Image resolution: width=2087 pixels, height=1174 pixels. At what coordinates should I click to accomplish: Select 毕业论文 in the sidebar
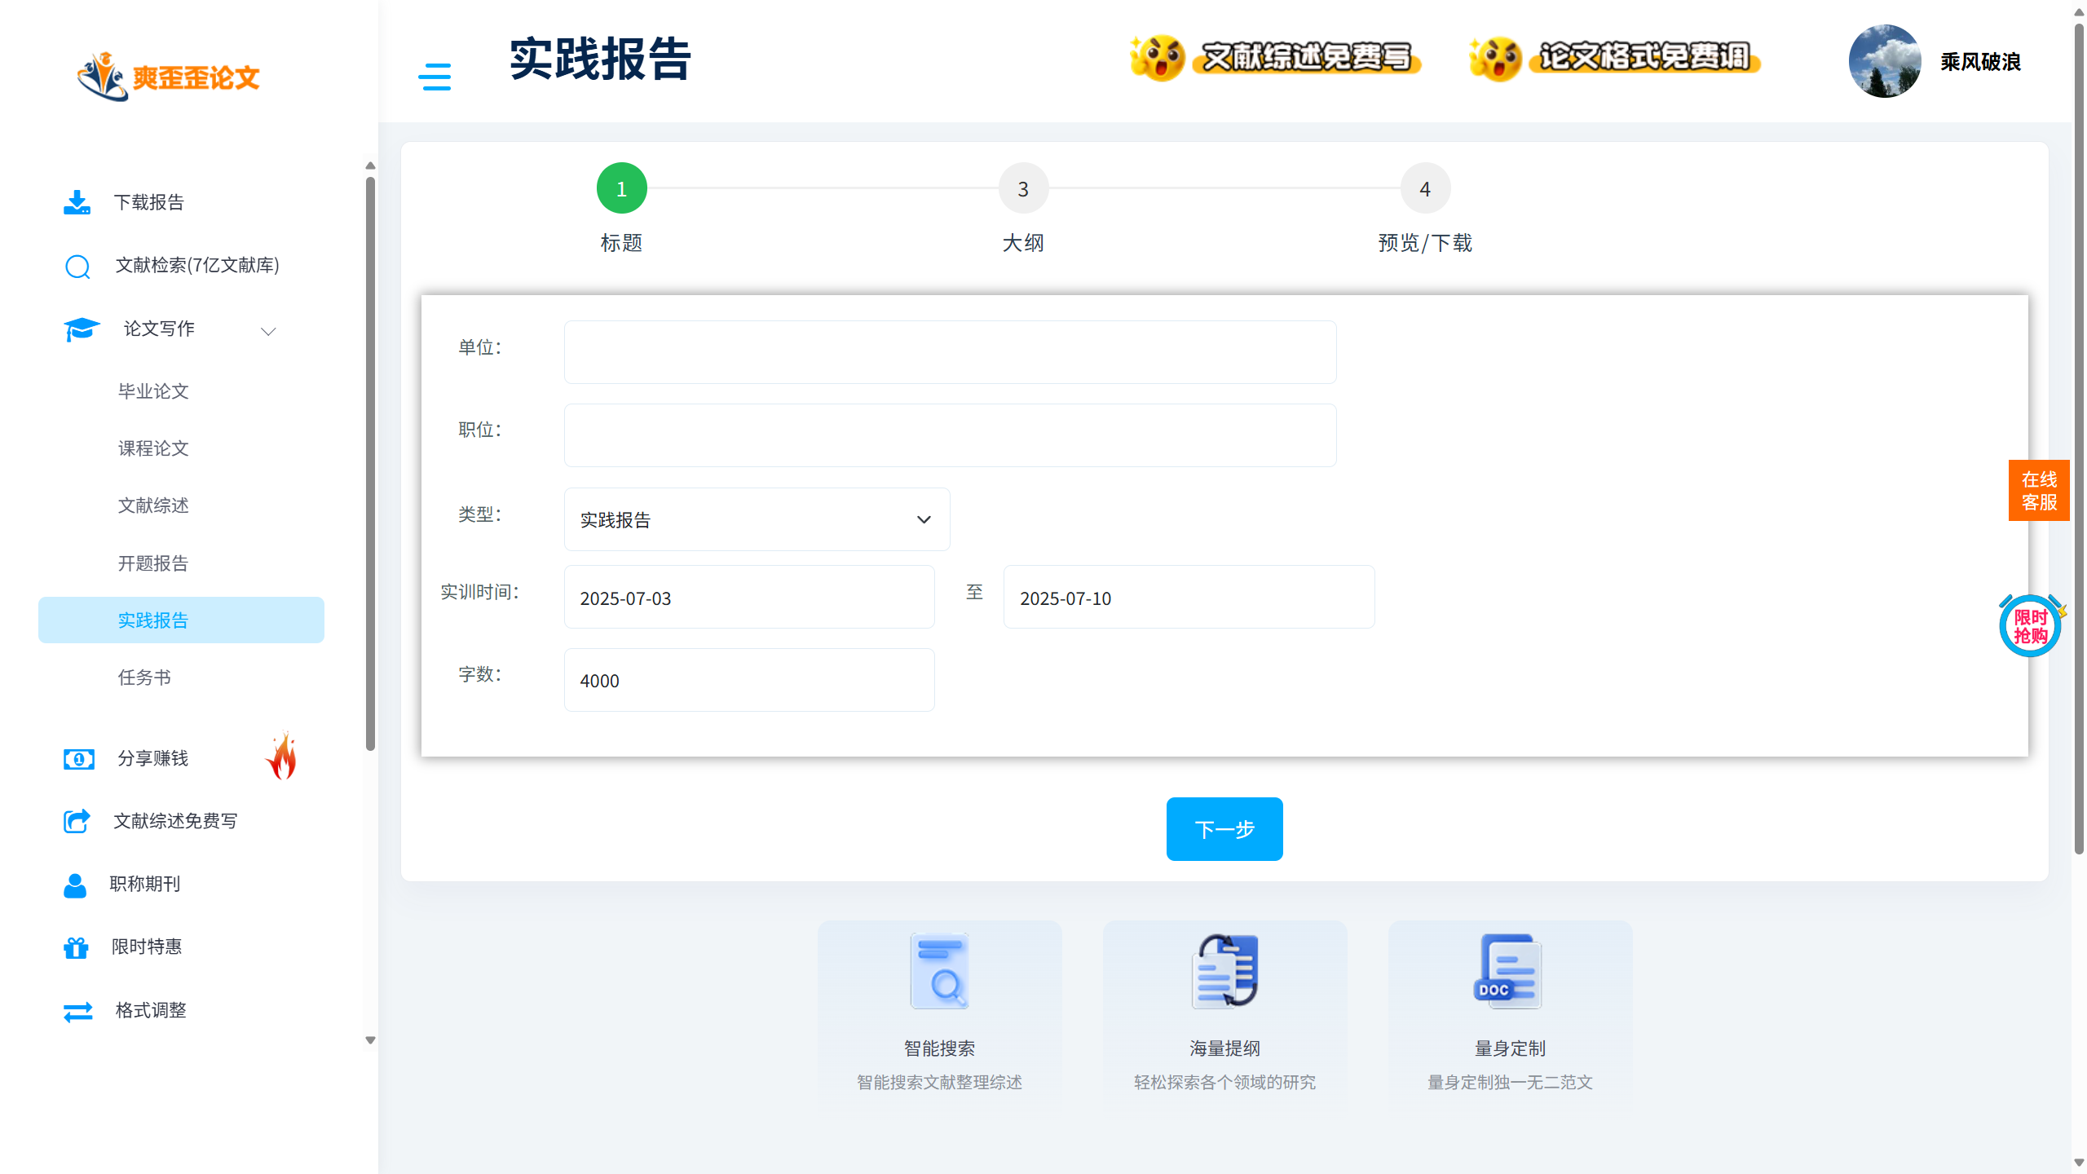coord(153,391)
